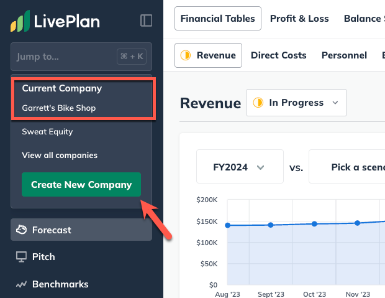Select Garrett's Bike Shop company
This screenshot has width=385, height=298.
point(59,108)
